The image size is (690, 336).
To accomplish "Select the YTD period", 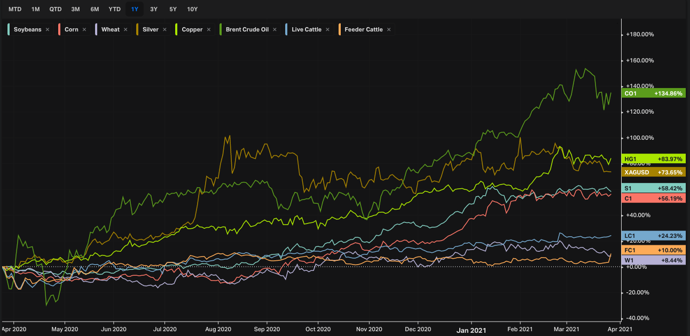I will [x=114, y=9].
